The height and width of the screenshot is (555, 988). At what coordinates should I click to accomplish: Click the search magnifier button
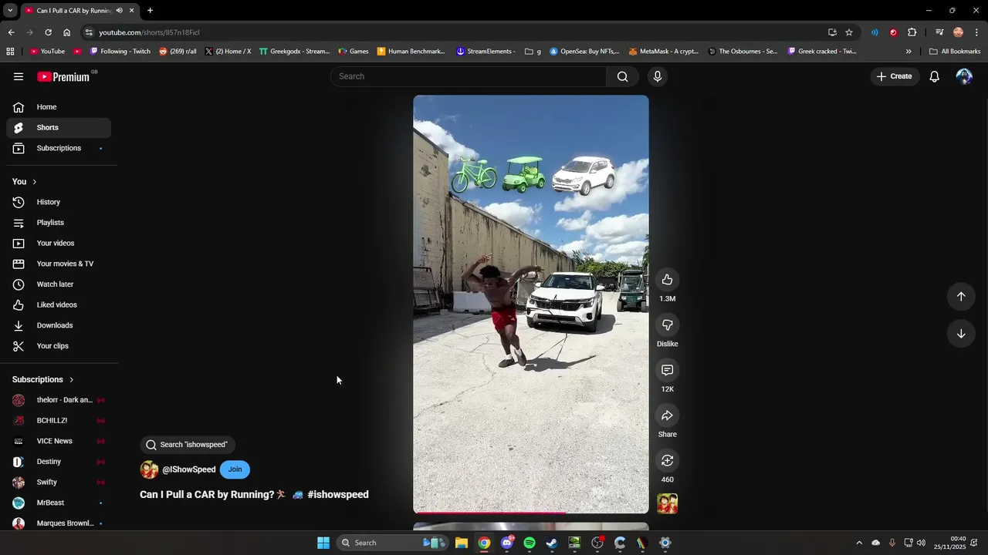(623, 76)
